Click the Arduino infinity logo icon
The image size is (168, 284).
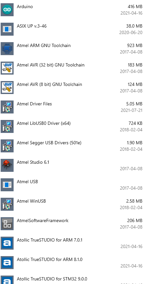coord(7,10)
